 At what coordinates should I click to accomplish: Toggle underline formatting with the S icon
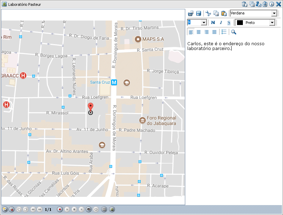coord(229,22)
